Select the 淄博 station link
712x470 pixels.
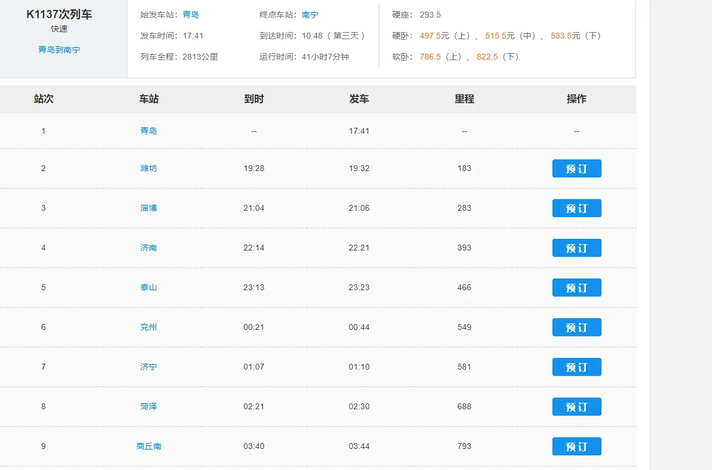click(148, 208)
